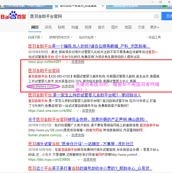Open 百度快照 for foshan.zhaotie.com result
This screenshot has height=173, width=172.
point(78,135)
